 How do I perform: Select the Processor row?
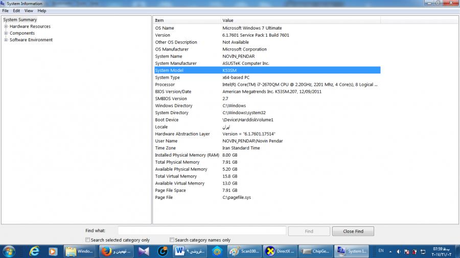(267, 85)
